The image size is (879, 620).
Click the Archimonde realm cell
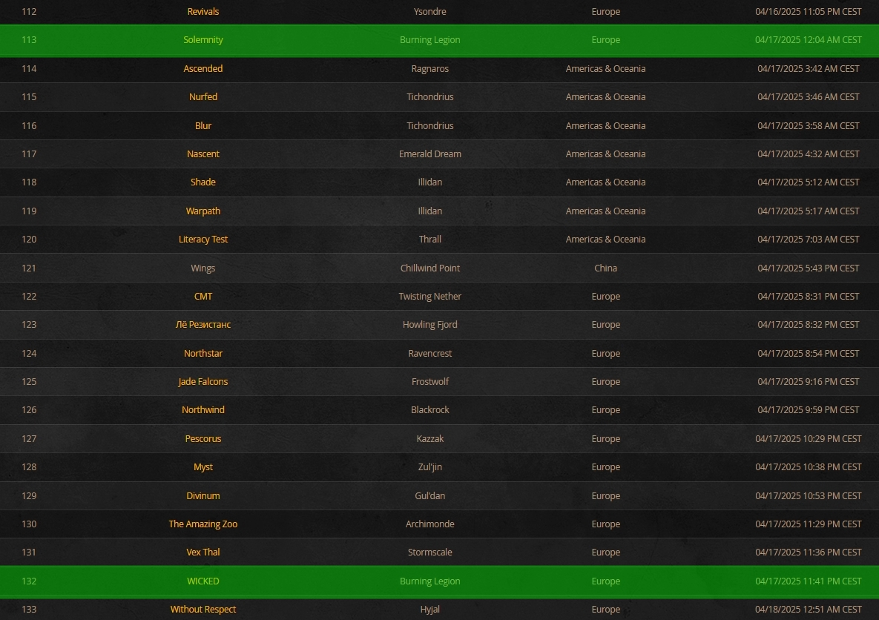430,524
